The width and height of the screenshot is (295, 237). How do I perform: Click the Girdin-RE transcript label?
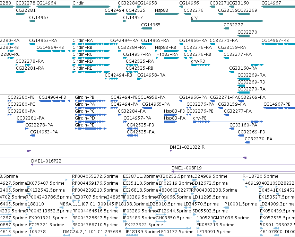[x=83, y=68]
